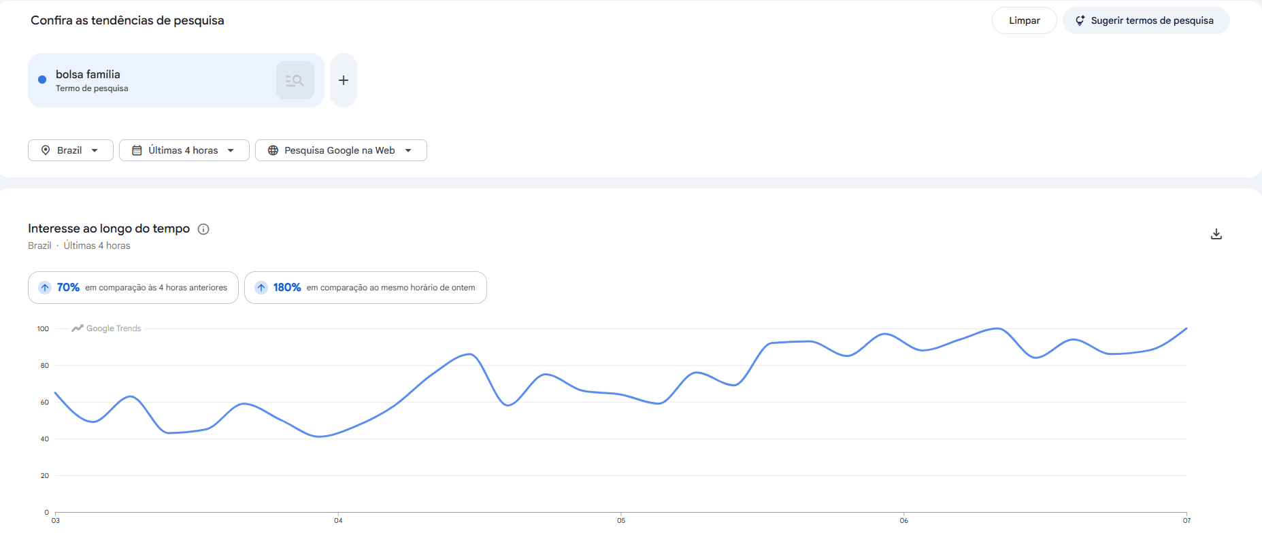The height and width of the screenshot is (546, 1262).
Task: Select the bolsa família search term chip
Action: pyautogui.click(x=176, y=80)
